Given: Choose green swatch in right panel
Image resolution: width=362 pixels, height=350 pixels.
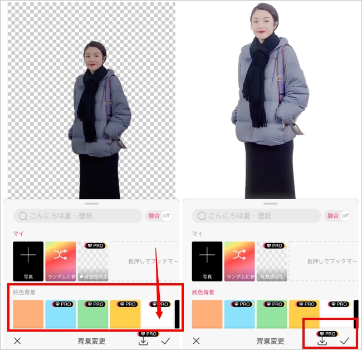Looking at the screenshot, I should click(272, 314).
